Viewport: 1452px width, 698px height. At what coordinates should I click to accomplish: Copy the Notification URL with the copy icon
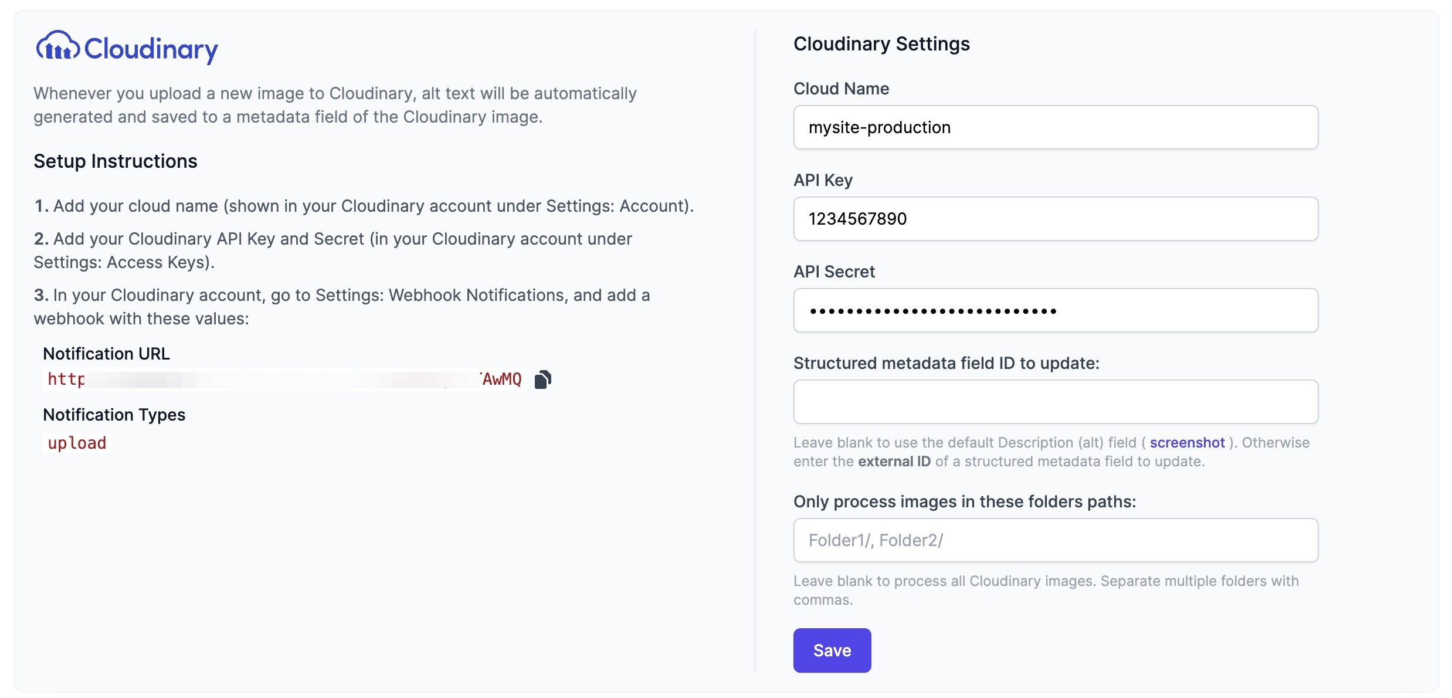543,380
